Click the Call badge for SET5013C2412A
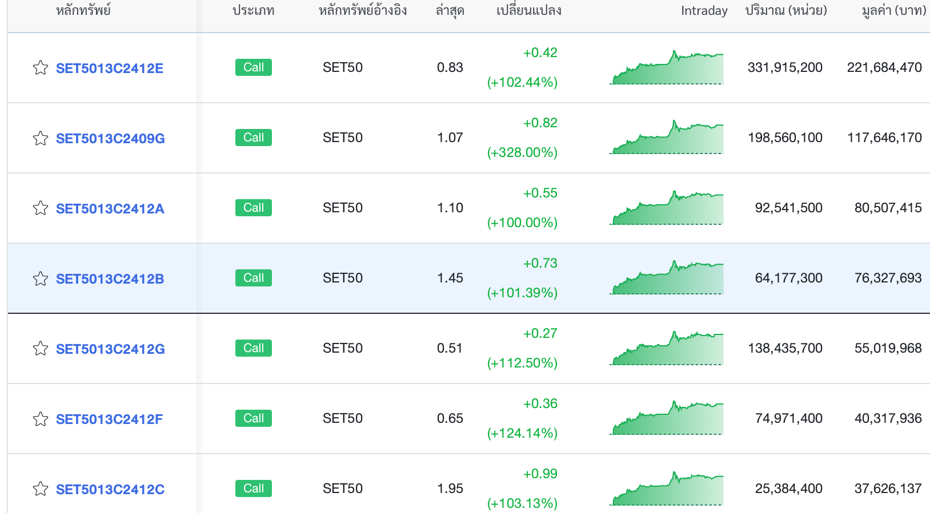The width and height of the screenshot is (930, 513). (254, 208)
